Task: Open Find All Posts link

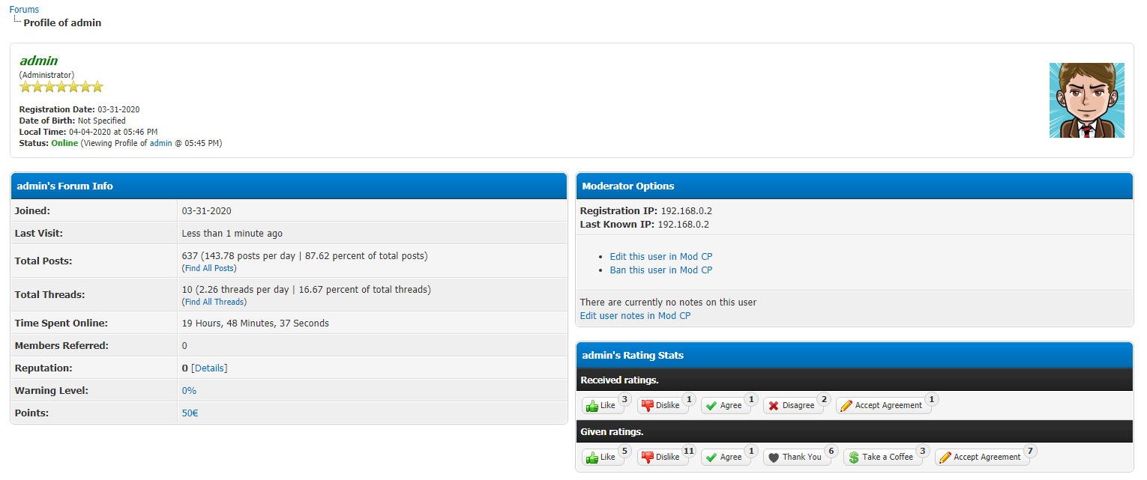Action: coord(209,268)
